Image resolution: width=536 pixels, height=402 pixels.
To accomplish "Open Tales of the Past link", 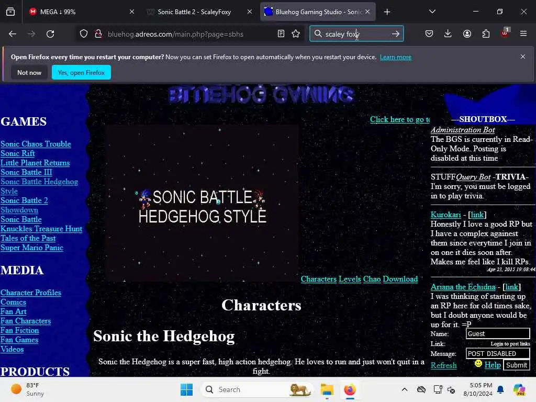I will (28, 238).
